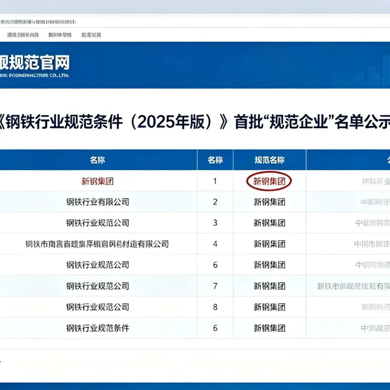Screen dimensions: 390x390
Task: Click the number 8 cell
Action: (x=215, y=307)
